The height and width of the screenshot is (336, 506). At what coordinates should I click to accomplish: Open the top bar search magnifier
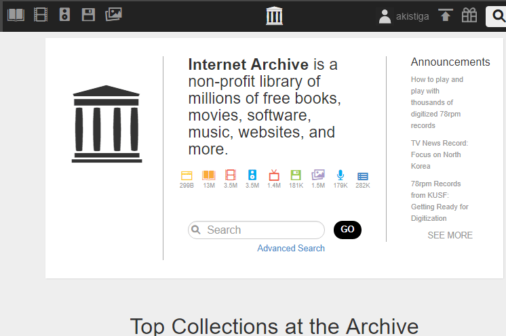point(499,16)
